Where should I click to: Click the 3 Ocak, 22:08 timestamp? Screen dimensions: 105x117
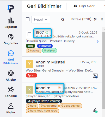point(88,32)
